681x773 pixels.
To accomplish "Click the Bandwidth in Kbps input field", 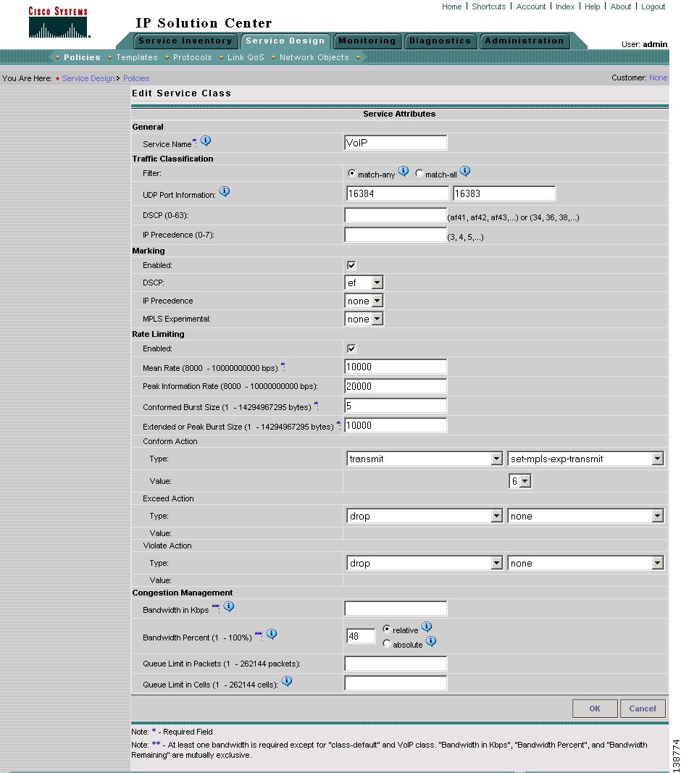I will click(x=396, y=609).
